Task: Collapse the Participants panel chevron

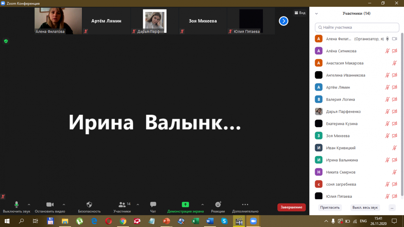Action: [x=316, y=14]
